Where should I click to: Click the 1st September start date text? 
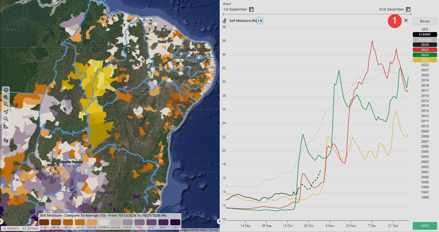pos(235,9)
